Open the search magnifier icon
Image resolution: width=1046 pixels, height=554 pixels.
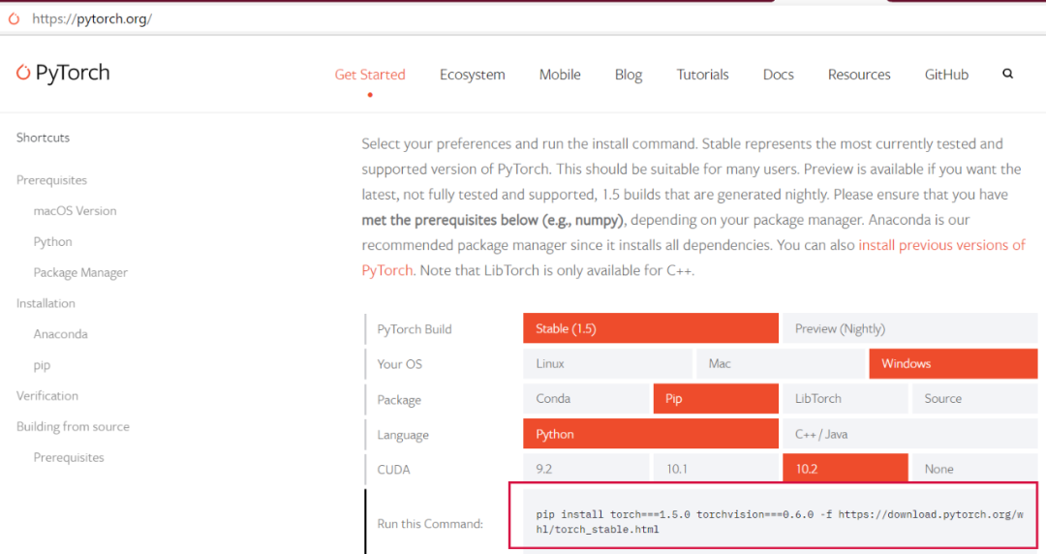[x=1007, y=74]
